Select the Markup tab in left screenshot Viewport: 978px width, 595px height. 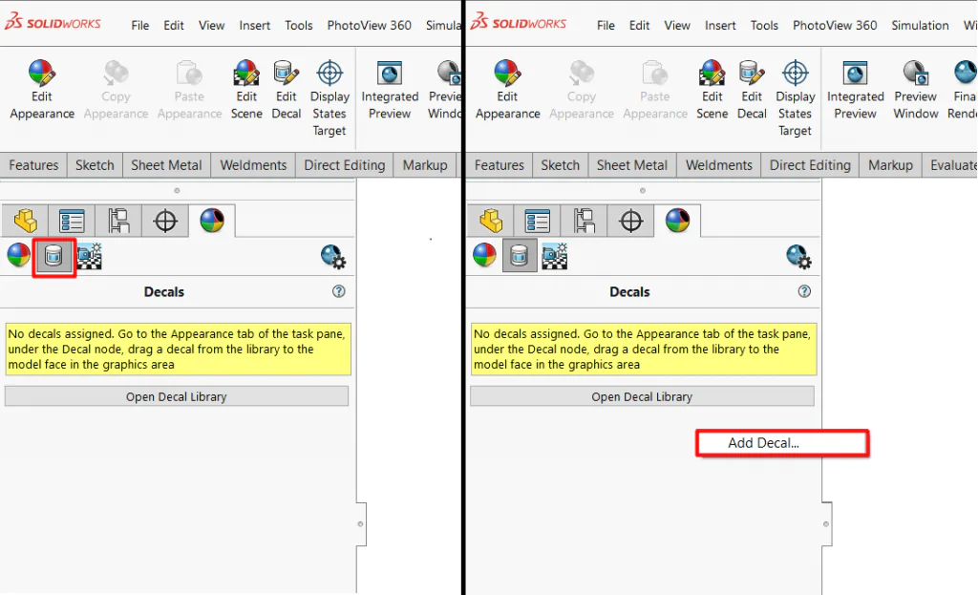click(x=425, y=165)
